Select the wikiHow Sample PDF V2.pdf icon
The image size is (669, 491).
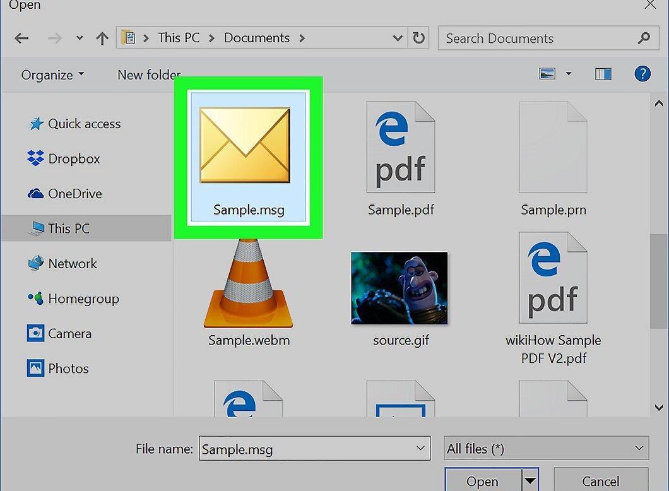(x=553, y=278)
